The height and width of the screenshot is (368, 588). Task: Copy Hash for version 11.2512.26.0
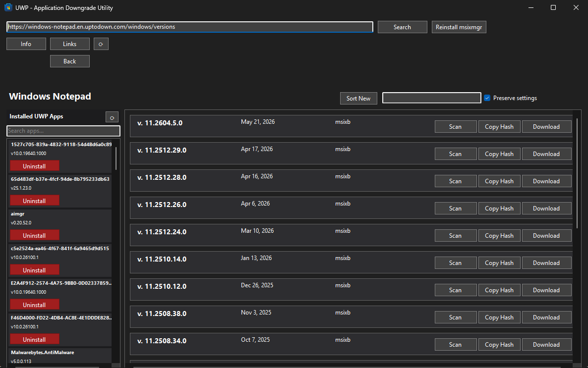click(x=499, y=209)
